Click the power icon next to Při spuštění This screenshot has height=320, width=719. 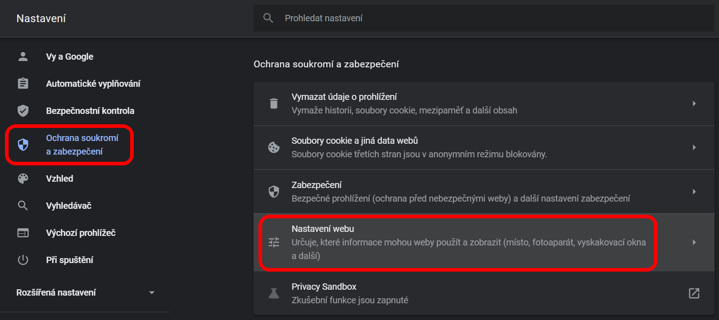pyautogui.click(x=23, y=260)
